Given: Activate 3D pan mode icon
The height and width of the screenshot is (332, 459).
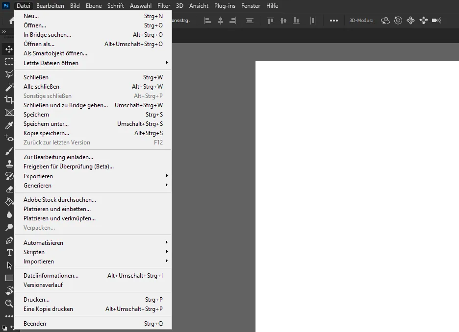Looking at the screenshot, I should click(x=411, y=21).
